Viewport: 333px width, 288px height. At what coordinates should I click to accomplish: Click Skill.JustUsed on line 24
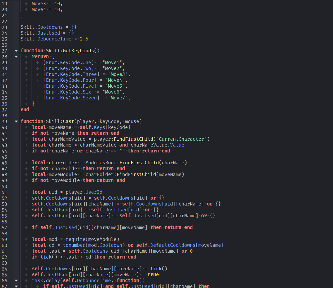pyautogui.click(x=40, y=33)
